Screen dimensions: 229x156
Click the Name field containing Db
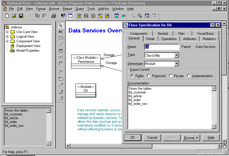point(162,47)
